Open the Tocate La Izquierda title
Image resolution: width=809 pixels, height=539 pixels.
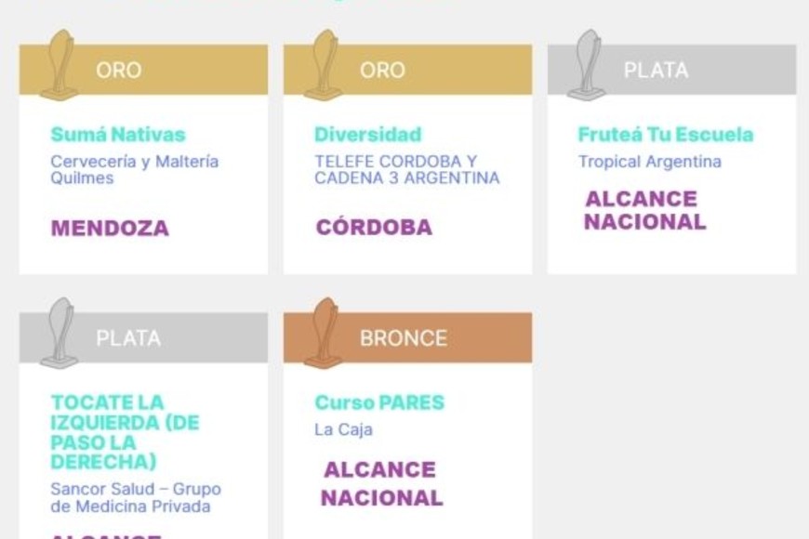tap(126, 432)
